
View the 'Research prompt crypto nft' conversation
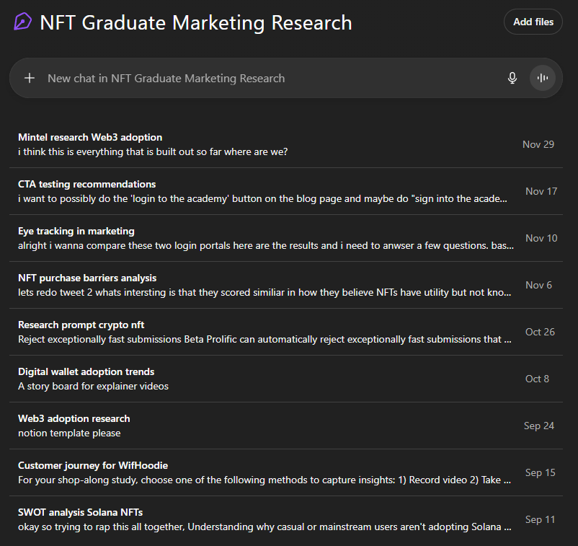tap(81, 325)
